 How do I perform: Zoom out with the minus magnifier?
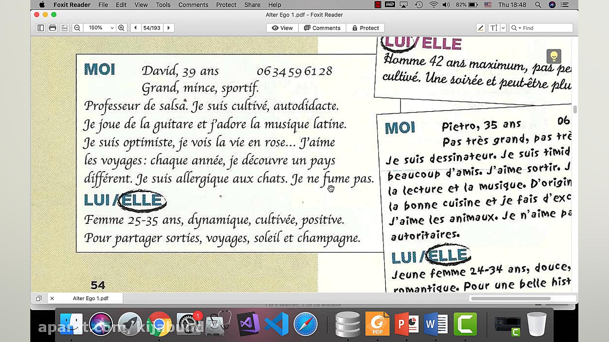pyautogui.click(x=77, y=28)
